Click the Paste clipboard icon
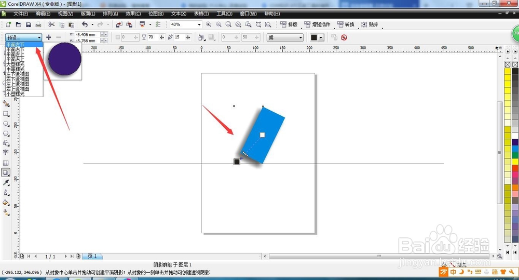 [x=71, y=24]
